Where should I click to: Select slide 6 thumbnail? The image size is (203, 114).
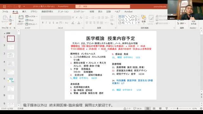(11, 80)
